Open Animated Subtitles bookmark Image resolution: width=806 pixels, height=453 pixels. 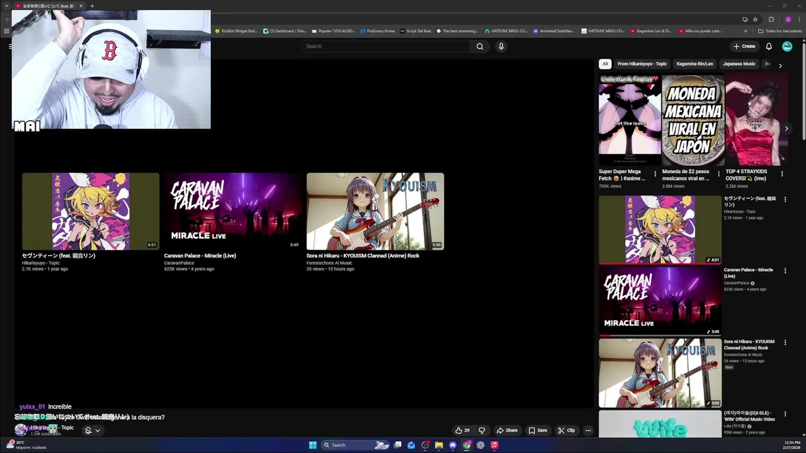[x=553, y=31]
